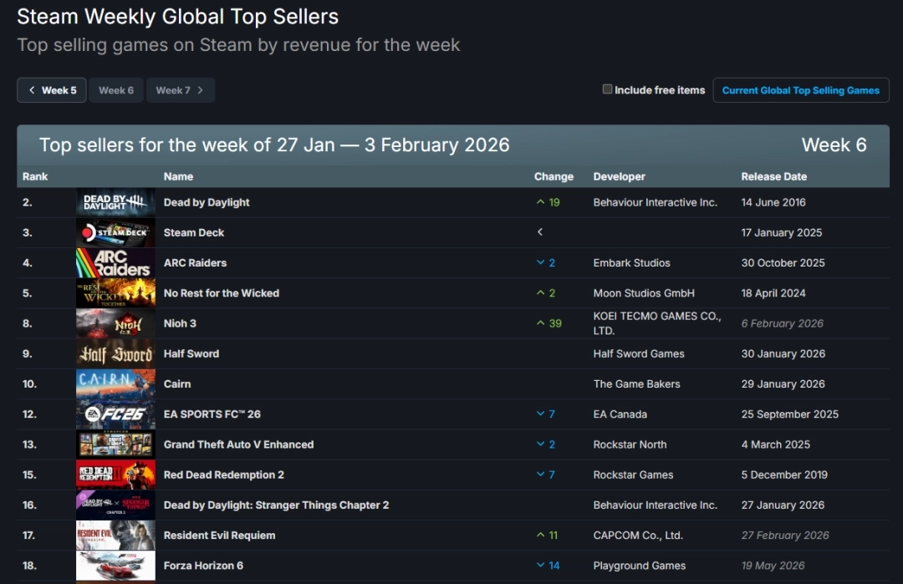Viewport: 903px width, 584px height.
Task: Open the Forza Horizon 6 thumbnail
Action: tap(115, 566)
